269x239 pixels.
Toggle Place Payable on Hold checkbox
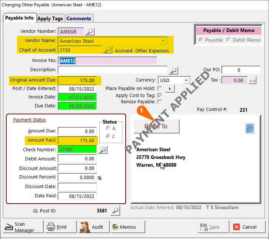pyautogui.click(x=160, y=89)
